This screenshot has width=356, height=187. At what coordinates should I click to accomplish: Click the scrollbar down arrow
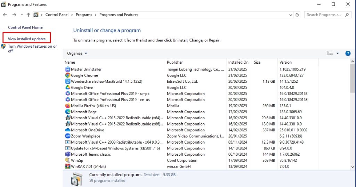click(x=353, y=167)
